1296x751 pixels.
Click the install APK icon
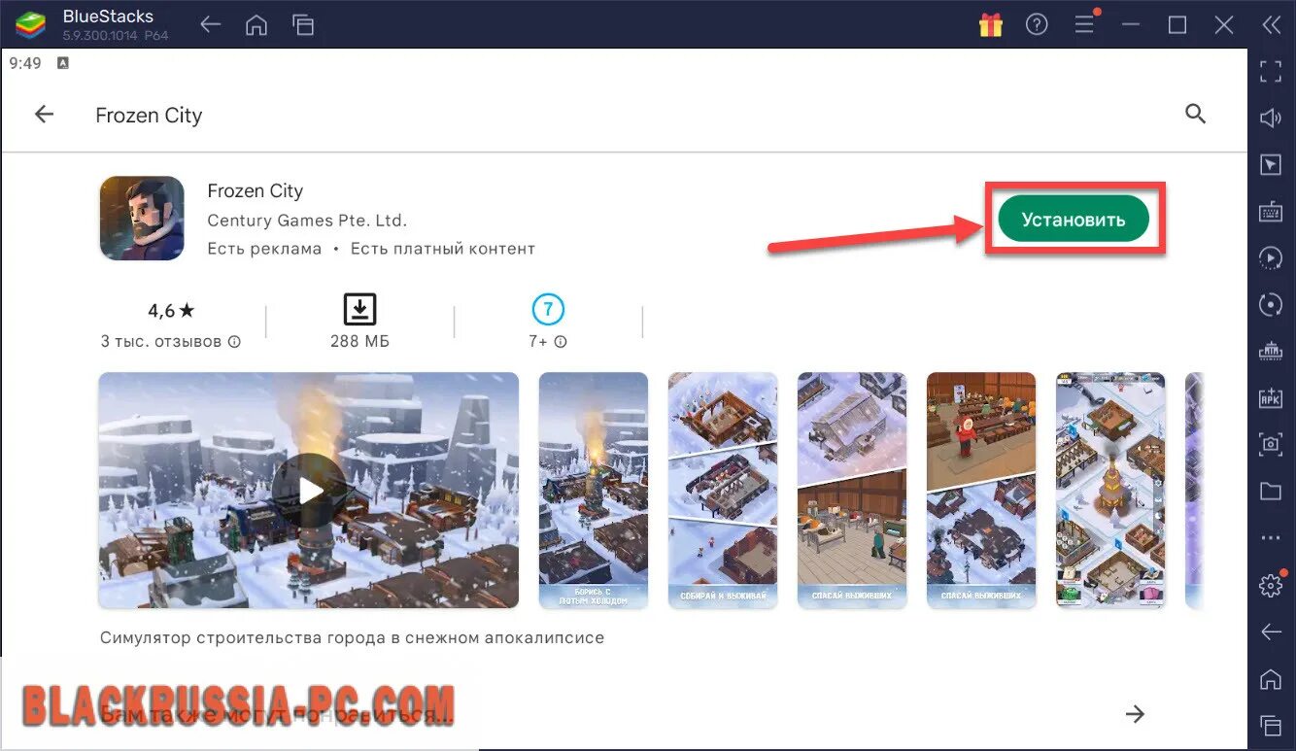tap(1271, 397)
